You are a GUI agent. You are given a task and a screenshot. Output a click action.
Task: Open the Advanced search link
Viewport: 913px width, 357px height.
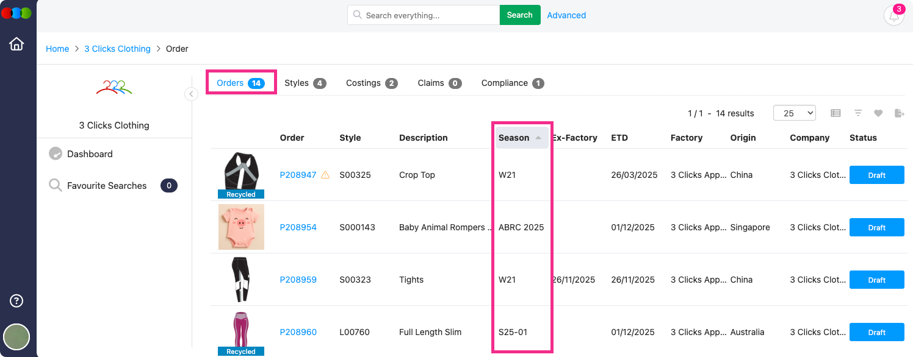566,15
